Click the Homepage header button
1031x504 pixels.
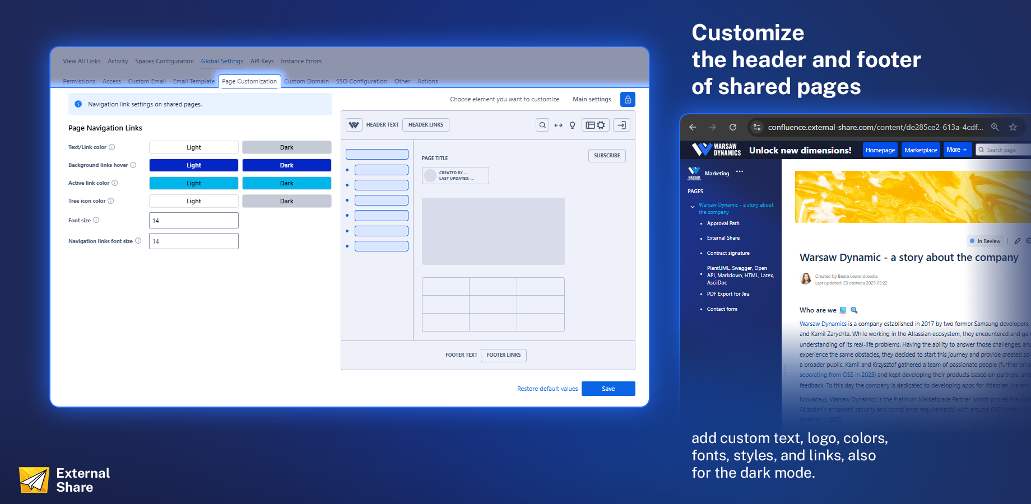pos(880,150)
